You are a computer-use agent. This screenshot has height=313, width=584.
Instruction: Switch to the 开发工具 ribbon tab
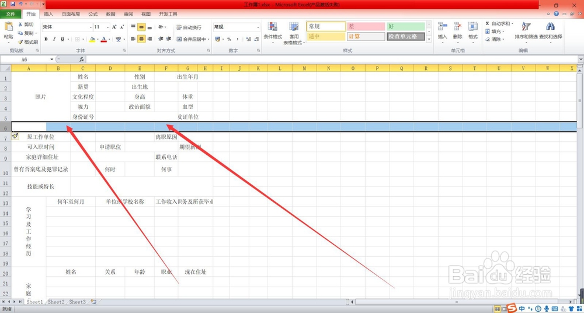point(168,14)
